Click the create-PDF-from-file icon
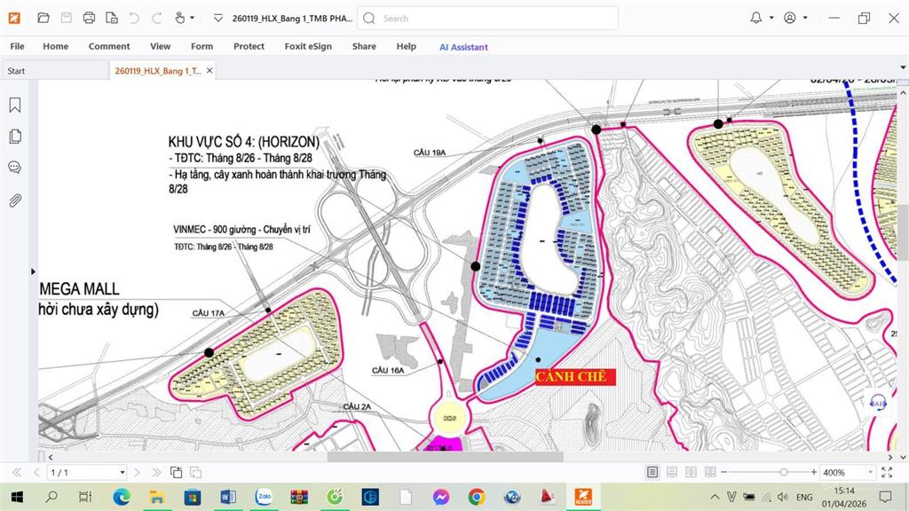This screenshot has height=511, width=909. [x=112, y=18]
